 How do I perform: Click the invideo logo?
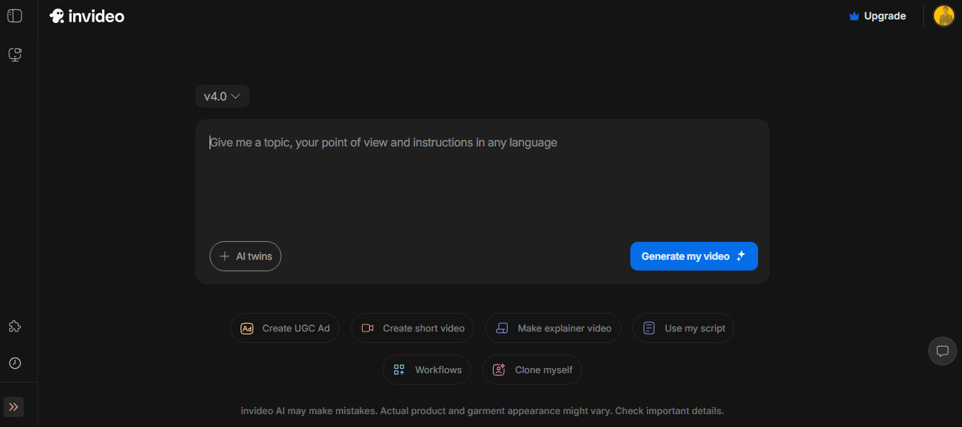[x=87, y=16]
